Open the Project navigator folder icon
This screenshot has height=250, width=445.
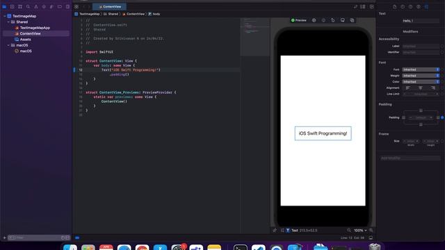coord(4,6)
